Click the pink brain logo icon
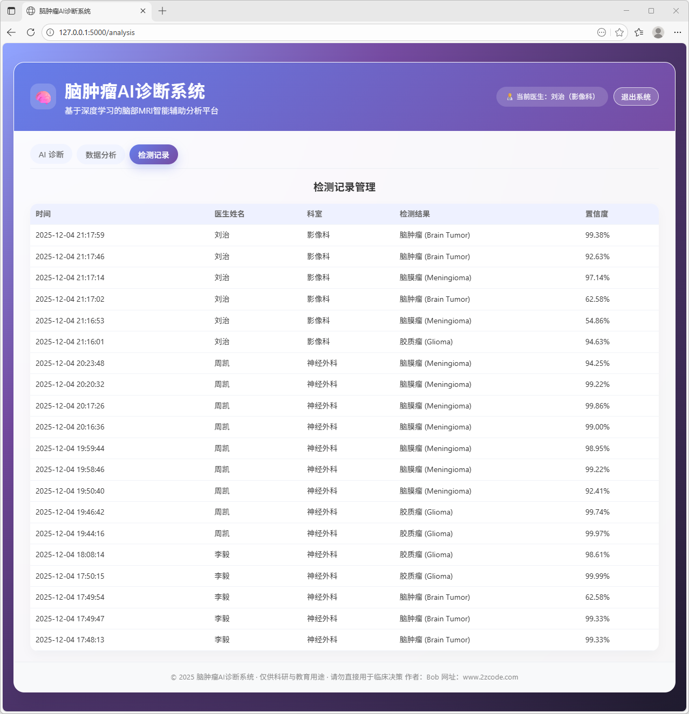Viewport: 689px width, 714px height. (43, 97)
